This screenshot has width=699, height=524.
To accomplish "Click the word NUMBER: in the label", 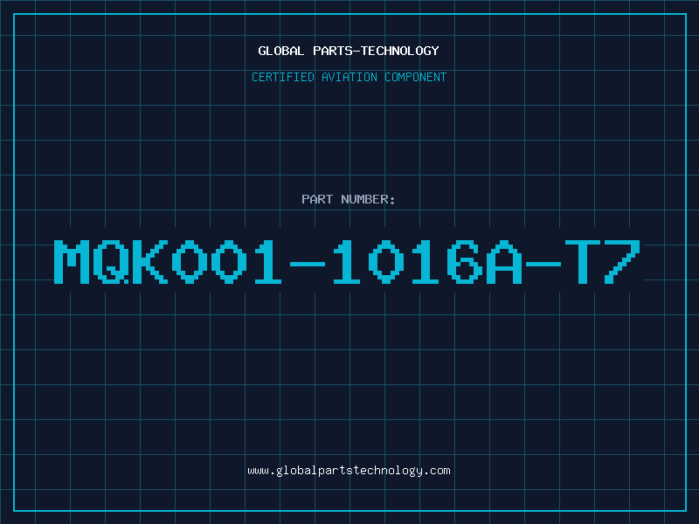I will click(368, 199).
